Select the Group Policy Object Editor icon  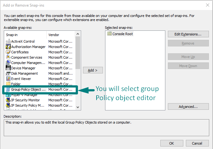tap(8, 89)
